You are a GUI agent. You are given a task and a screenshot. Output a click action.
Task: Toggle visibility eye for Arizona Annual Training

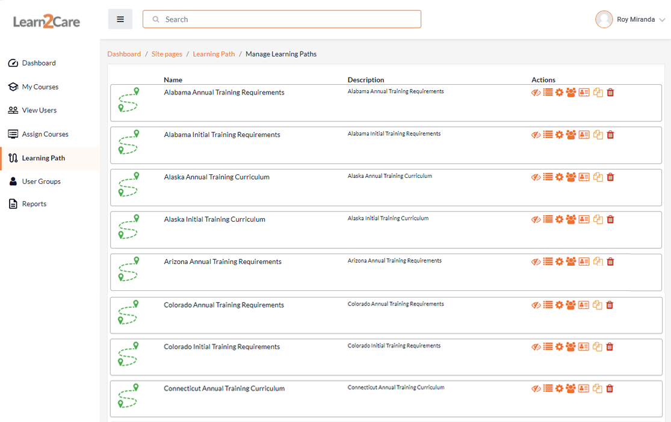coord(536,261)
